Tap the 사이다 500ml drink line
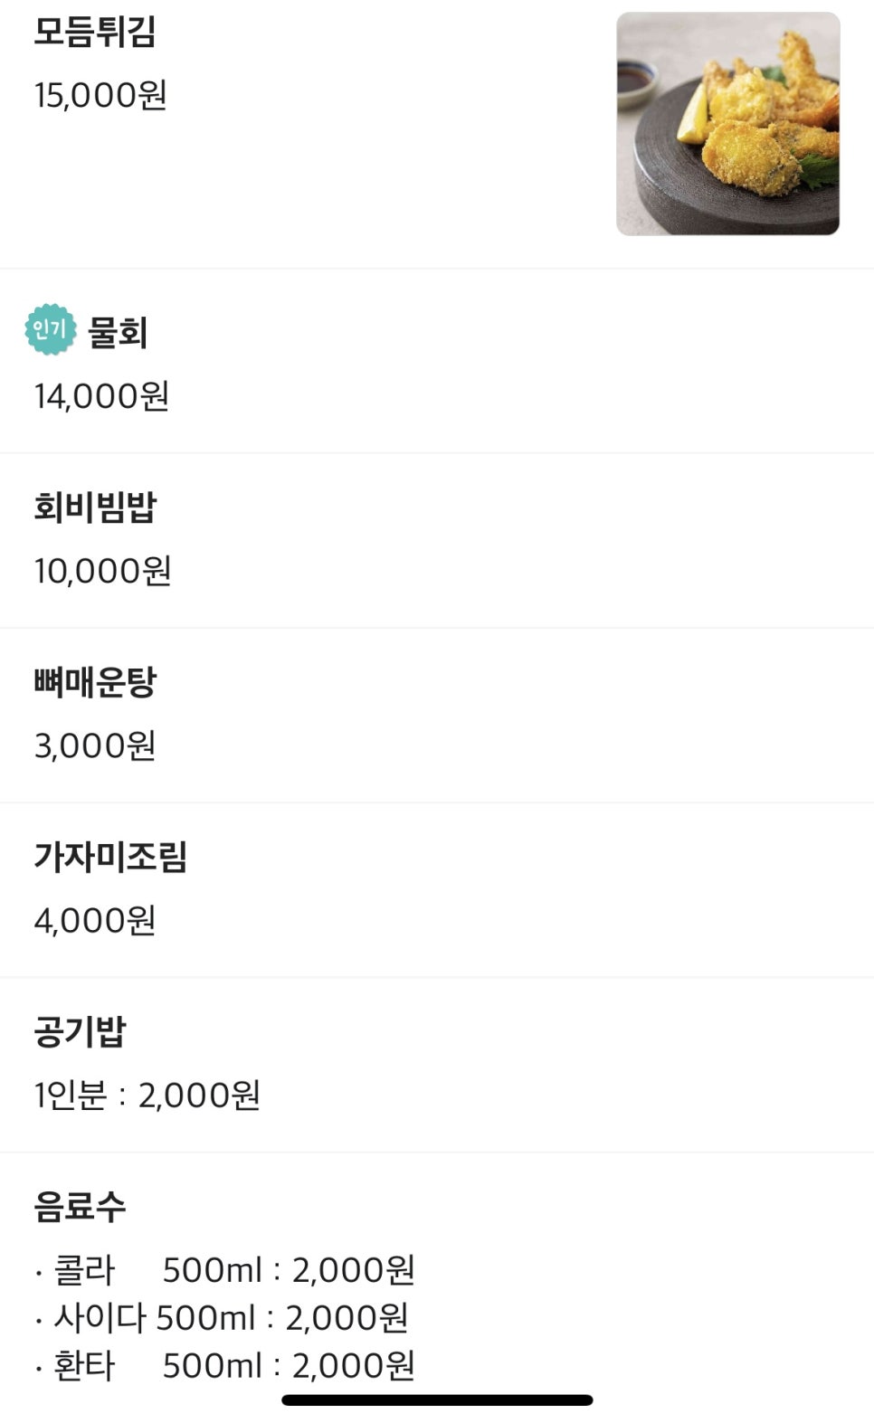874x1423 pixels. tap(222, 1318)
